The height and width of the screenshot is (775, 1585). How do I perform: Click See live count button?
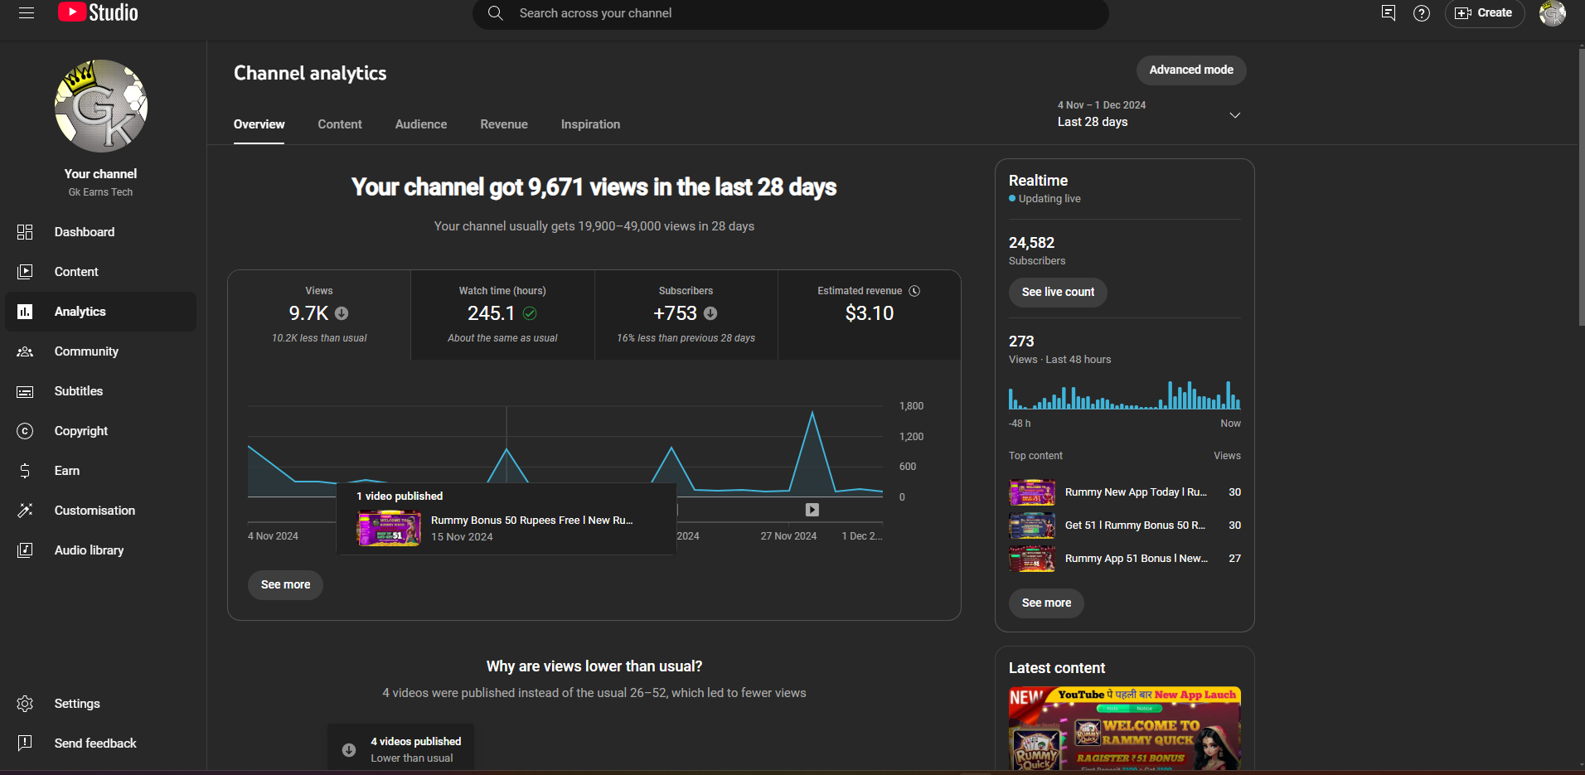[x=1058, y=293]
